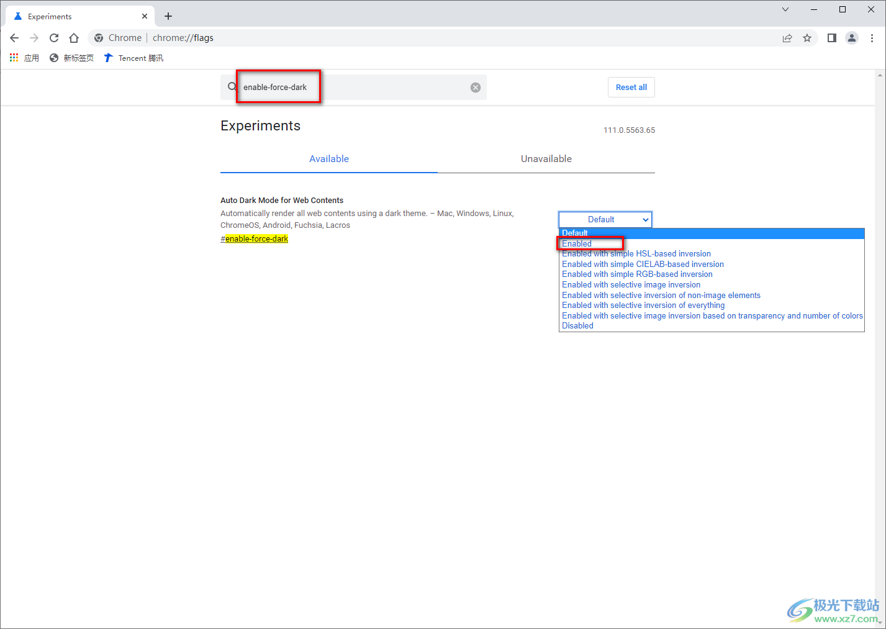Open a new tab with plus button

pyautogui.click(x=168, y=16)
